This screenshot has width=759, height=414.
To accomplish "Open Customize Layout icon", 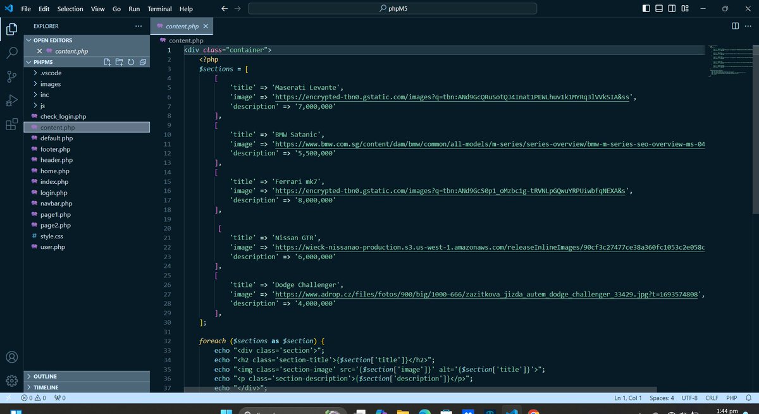I will coord(686,9).
